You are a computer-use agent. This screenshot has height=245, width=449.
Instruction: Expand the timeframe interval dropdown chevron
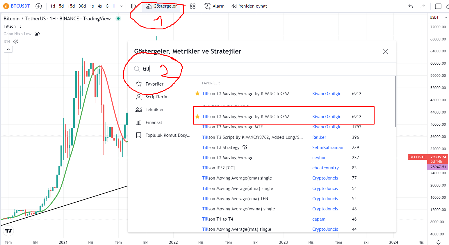point(121,6)
